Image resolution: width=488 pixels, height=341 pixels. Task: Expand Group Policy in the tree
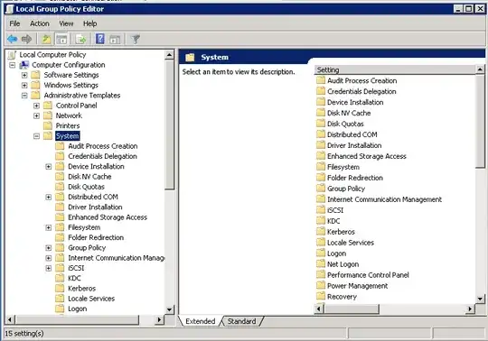[x=49, y=248]
